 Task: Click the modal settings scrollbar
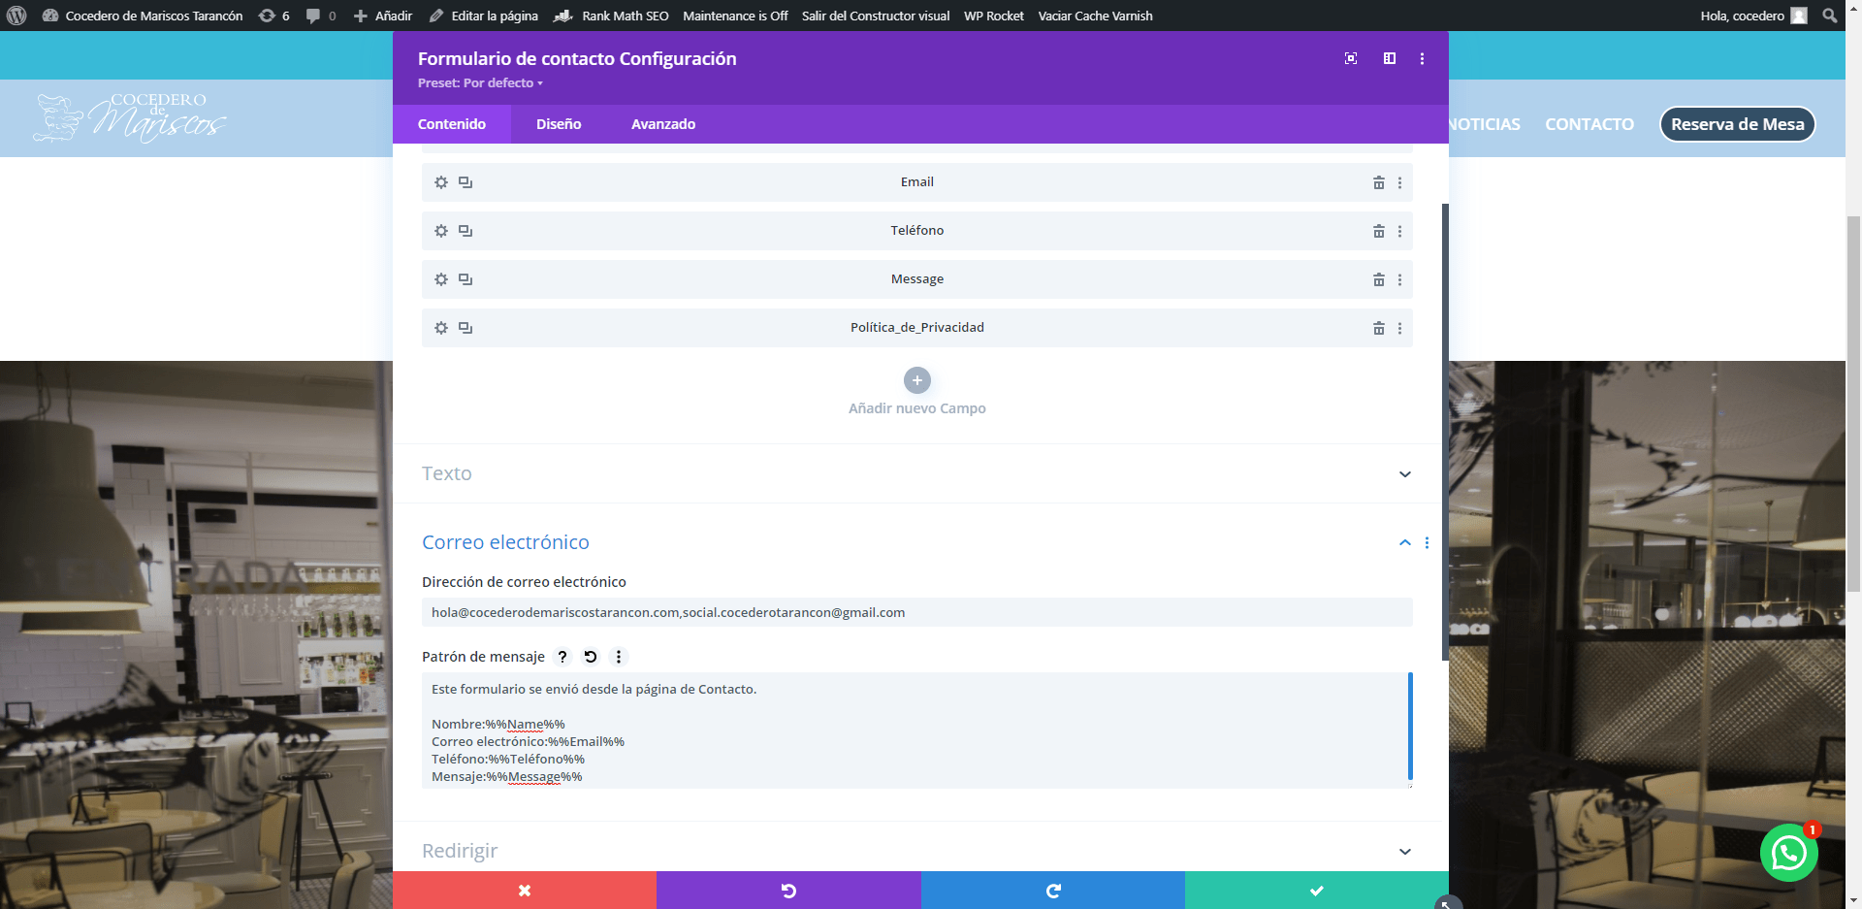pyautogui.click(x=1445, y=432)
